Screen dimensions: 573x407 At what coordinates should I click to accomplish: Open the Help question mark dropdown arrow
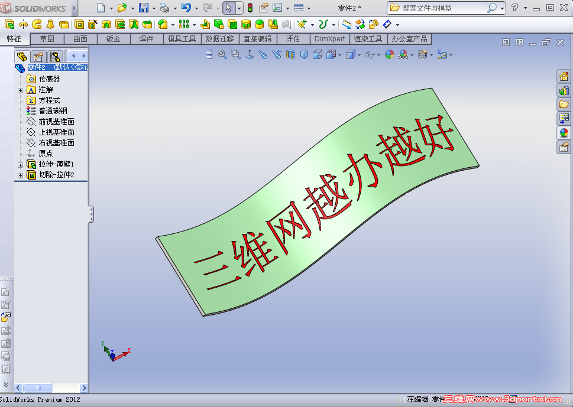(525, 8)
